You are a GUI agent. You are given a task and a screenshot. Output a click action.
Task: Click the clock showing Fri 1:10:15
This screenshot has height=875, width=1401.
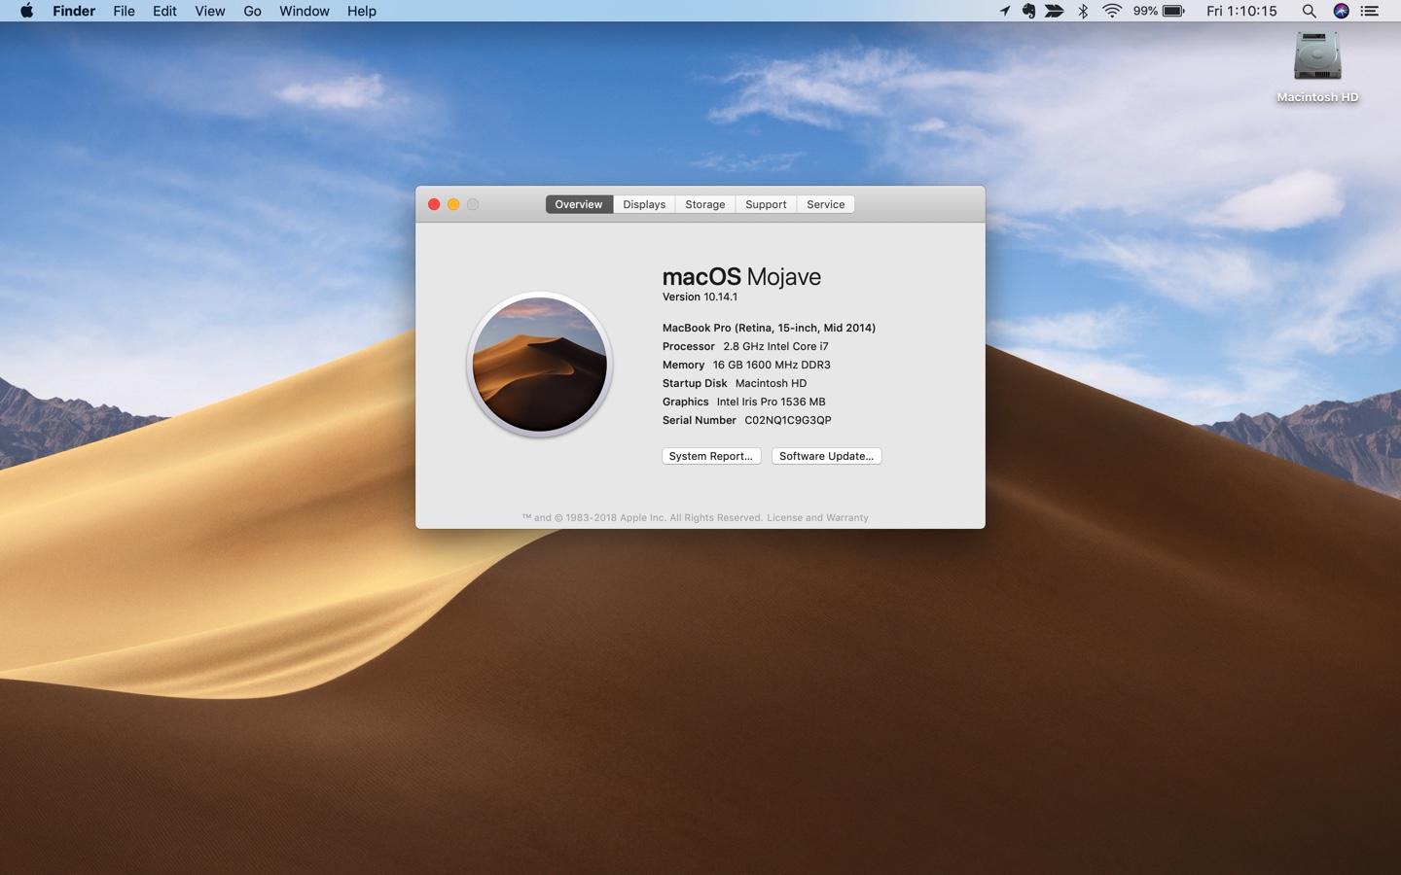coord(1241,11)
